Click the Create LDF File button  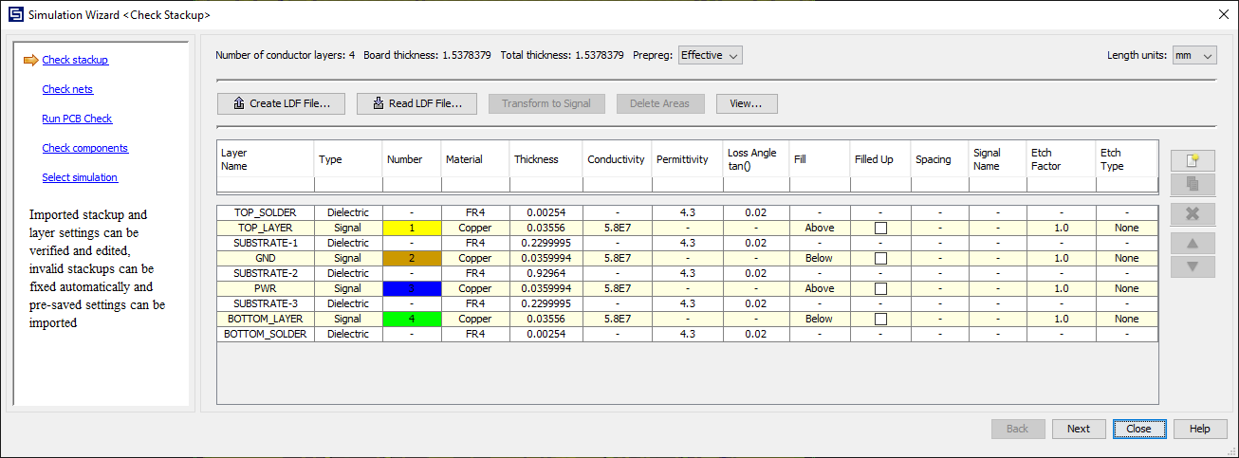pyautogui.click(x=280, y=103)
